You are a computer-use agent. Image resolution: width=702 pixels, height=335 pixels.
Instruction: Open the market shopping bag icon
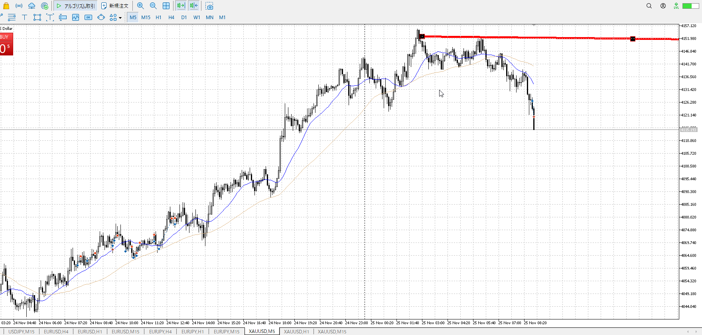(6, 6)
